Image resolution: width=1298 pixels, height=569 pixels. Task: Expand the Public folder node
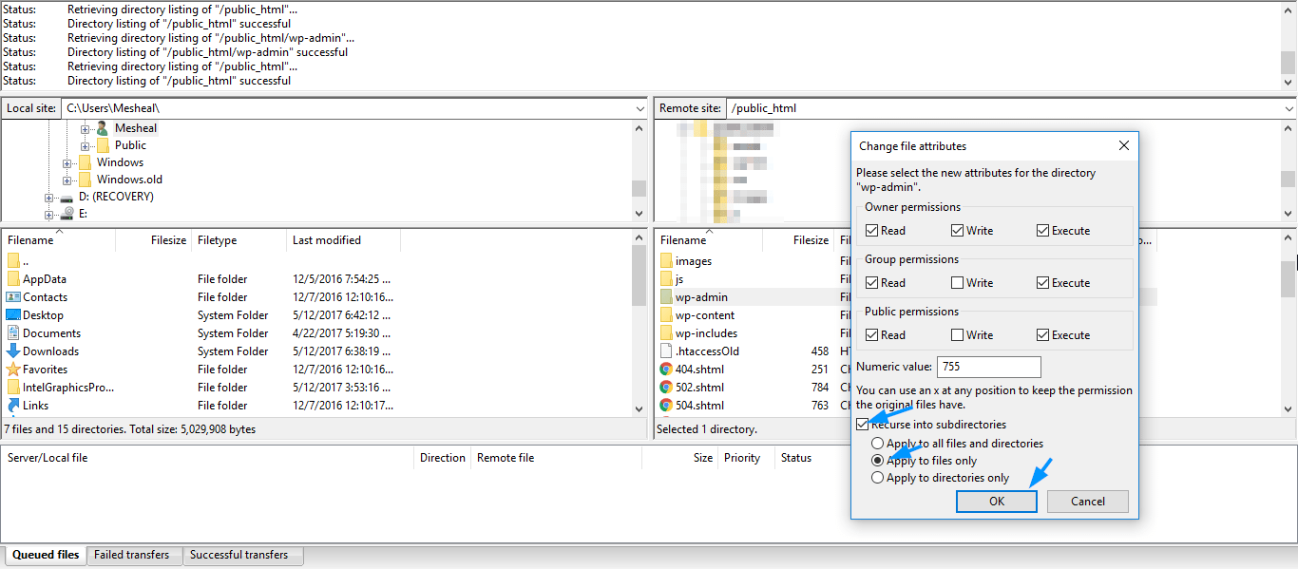[x=85, y=145]
